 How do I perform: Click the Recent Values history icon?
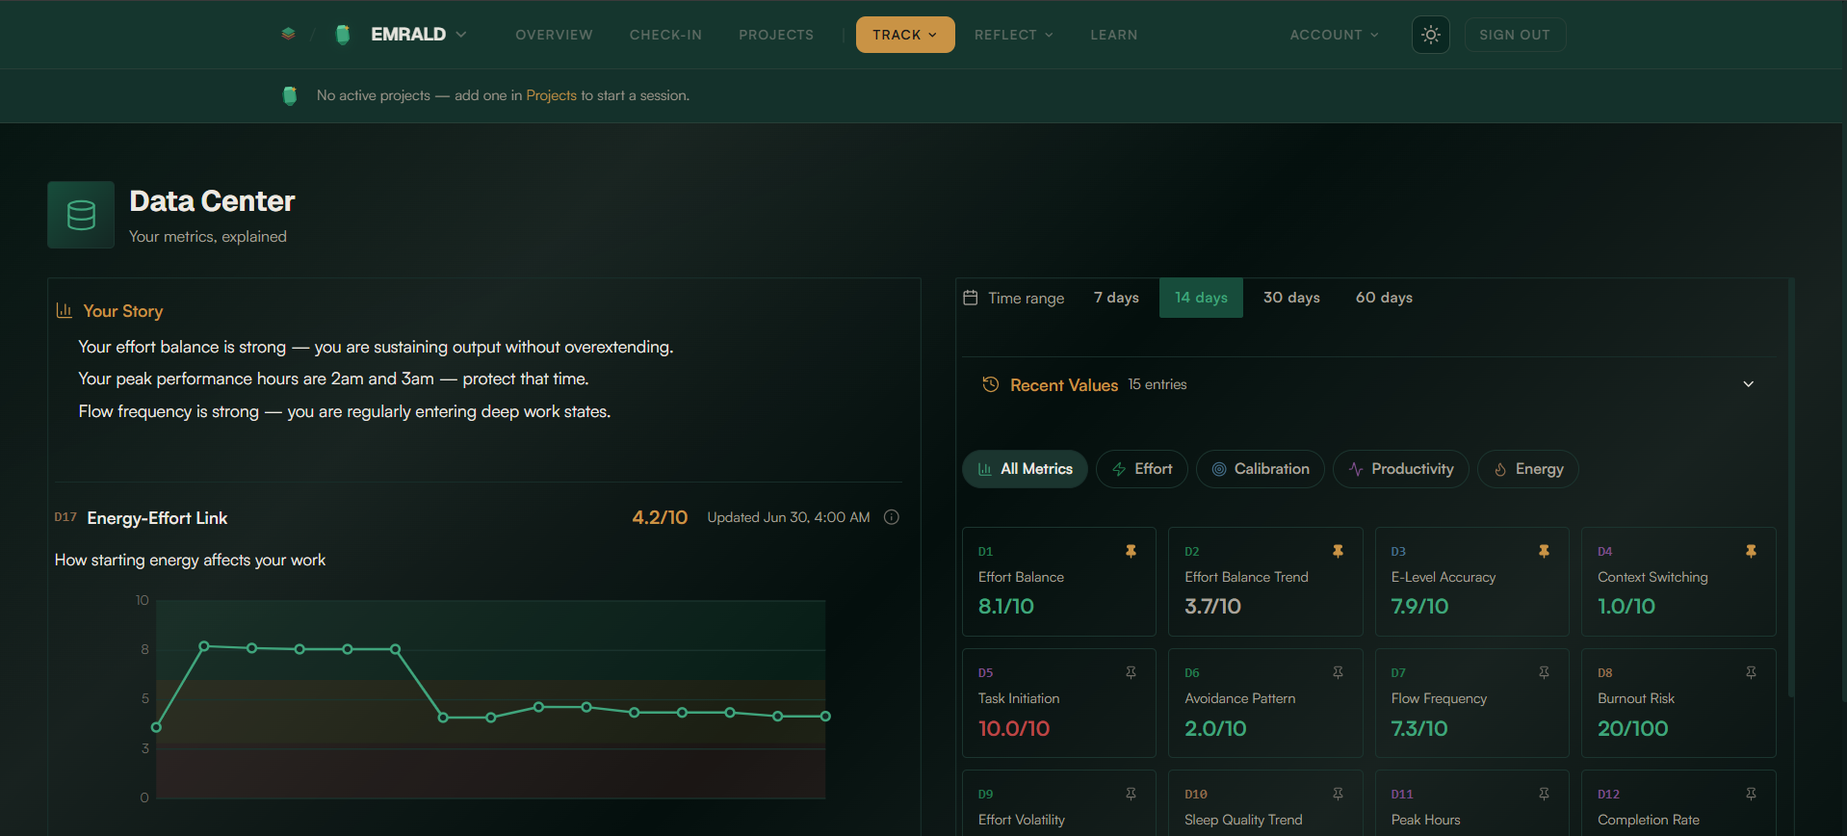(990, 384)
